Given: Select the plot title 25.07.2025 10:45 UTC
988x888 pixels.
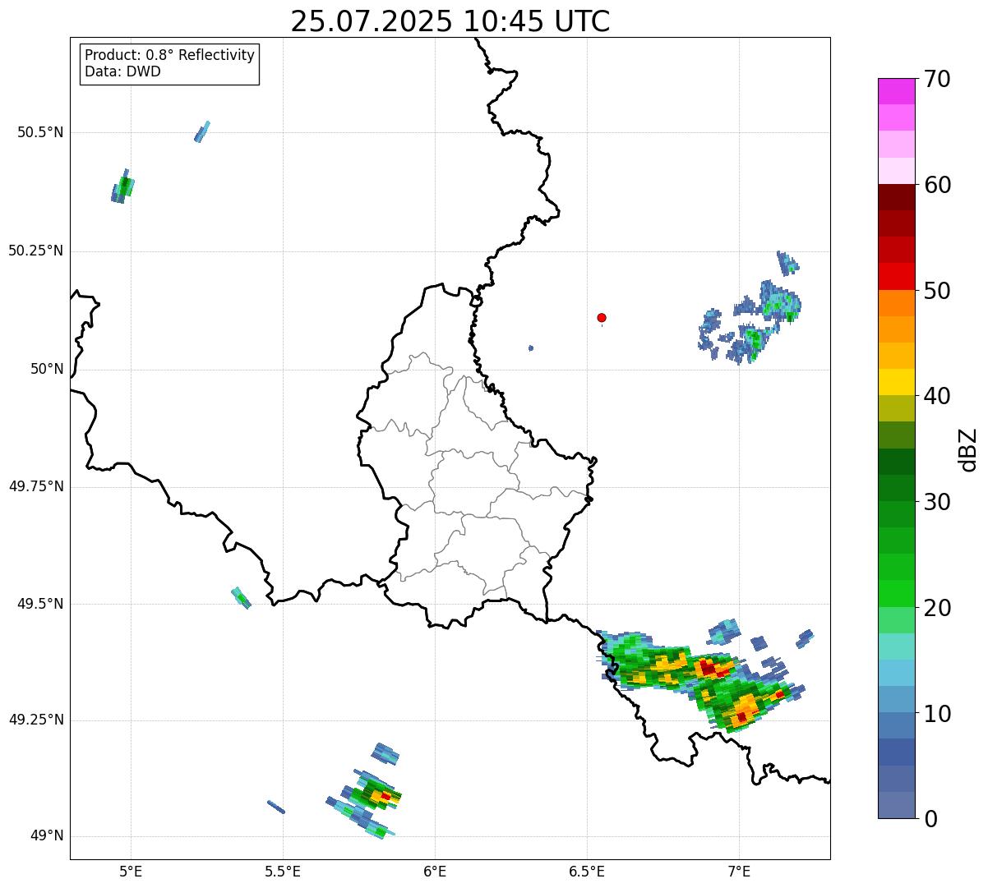Looking at the screenshot, I should pyautogui.click(x=450, y=21).
